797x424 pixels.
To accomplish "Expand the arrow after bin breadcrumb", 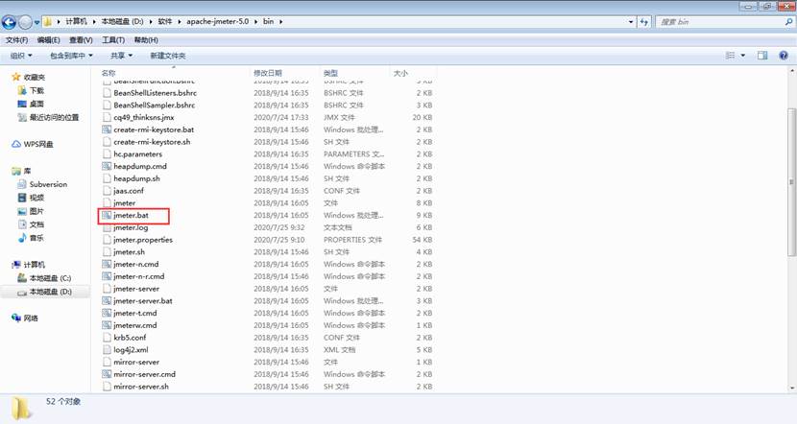I will pyautogui.click(x=280, y=22).
